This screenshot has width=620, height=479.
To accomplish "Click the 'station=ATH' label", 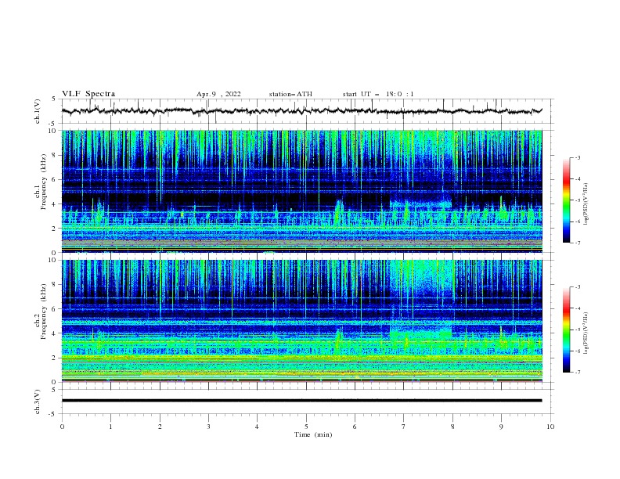I will point(290,94).
